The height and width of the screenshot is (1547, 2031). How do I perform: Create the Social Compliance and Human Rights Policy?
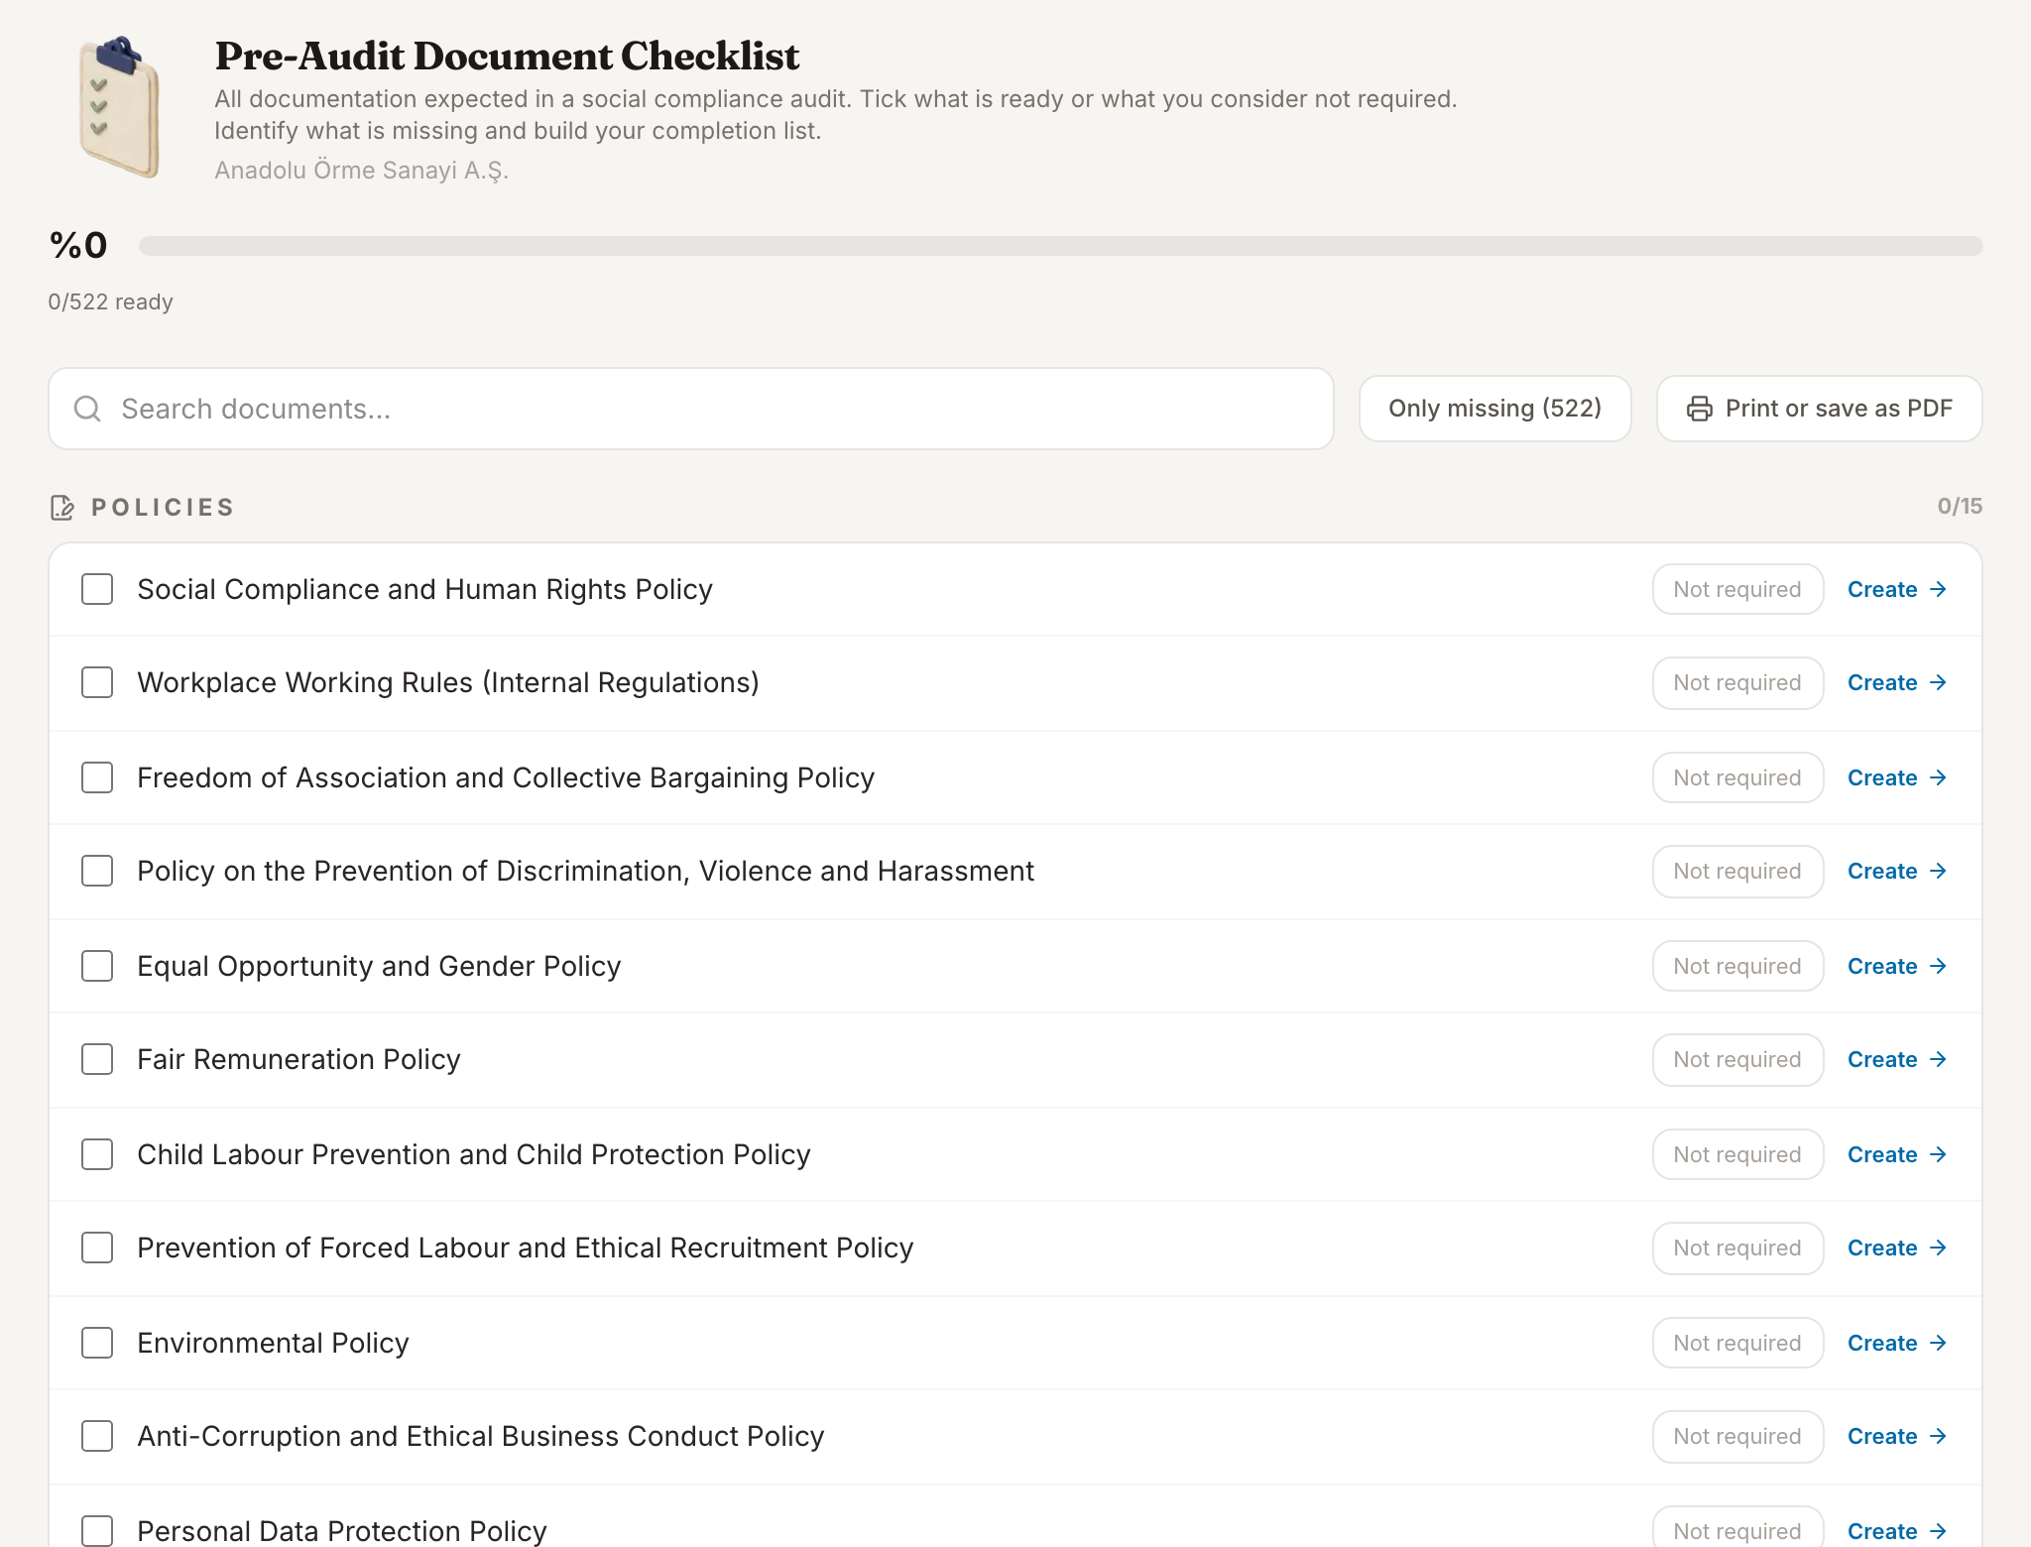pyautogui.click(x=1897, y=589)
